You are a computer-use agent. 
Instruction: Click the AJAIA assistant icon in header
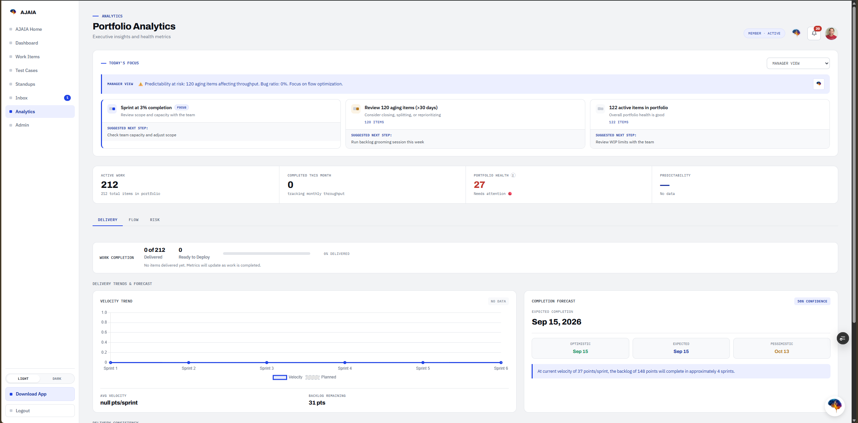coord(796,33)
